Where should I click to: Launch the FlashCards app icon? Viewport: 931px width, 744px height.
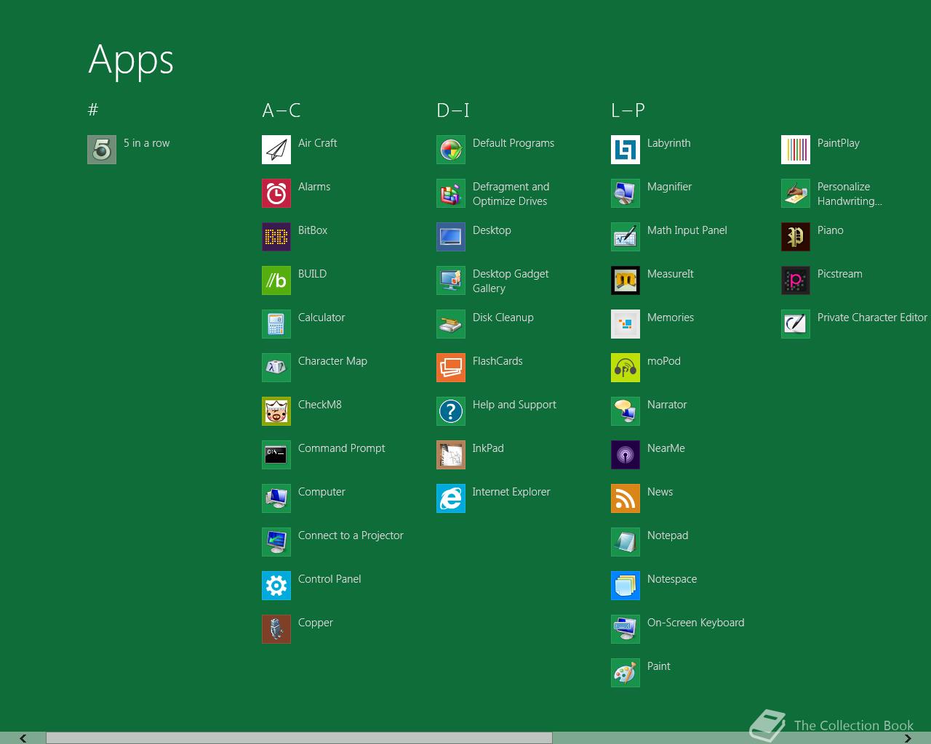(451, 368)
